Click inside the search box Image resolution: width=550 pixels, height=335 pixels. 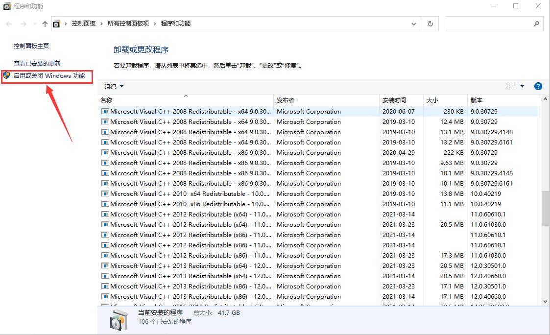[490, 23]
